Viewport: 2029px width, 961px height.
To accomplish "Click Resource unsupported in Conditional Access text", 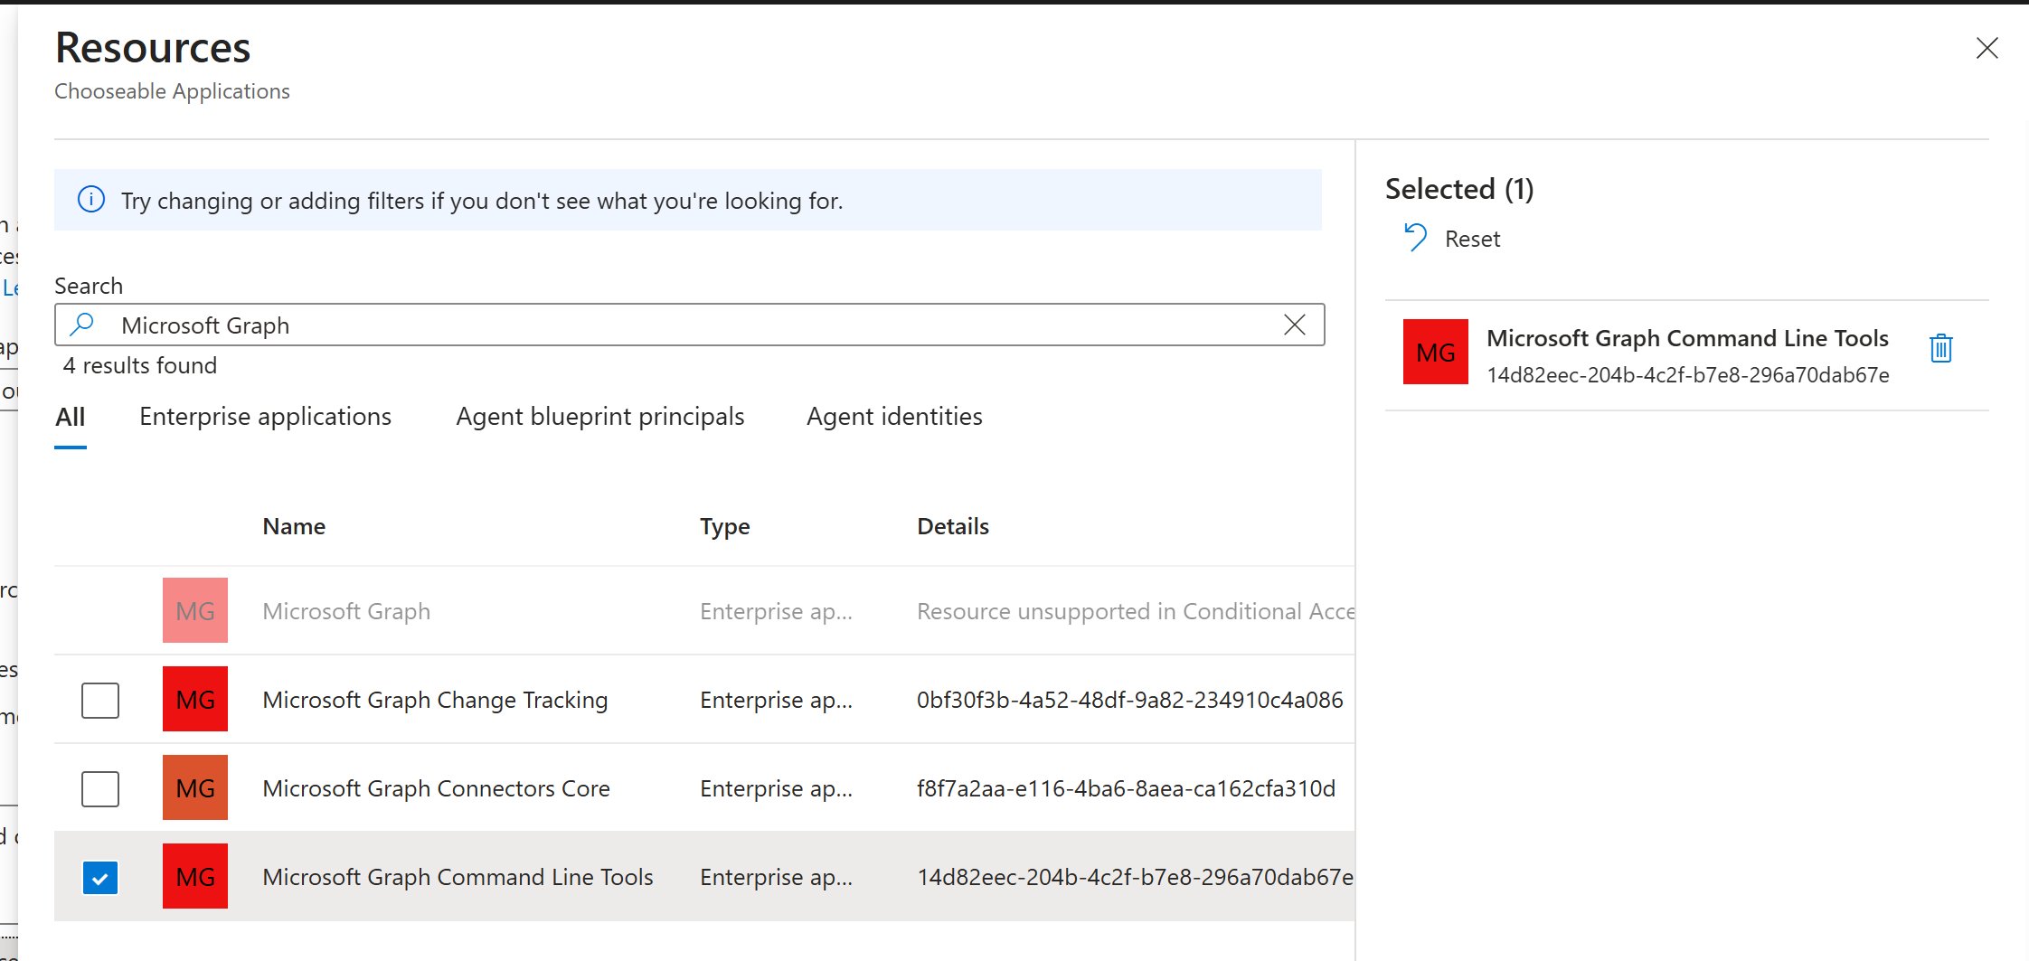I will [x=1135, y=611].
